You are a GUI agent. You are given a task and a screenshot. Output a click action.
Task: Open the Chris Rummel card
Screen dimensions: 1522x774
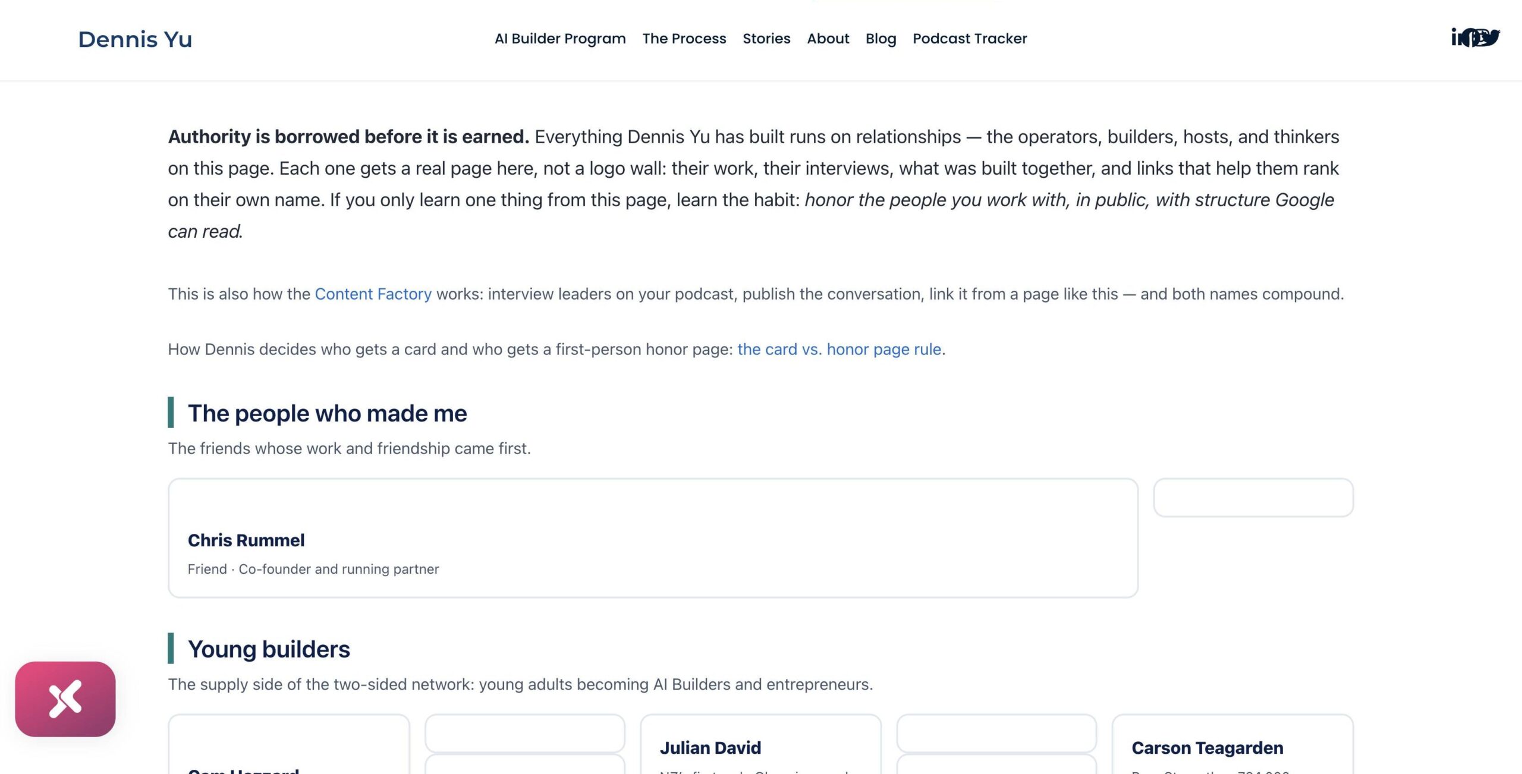[x=653, y=538]
